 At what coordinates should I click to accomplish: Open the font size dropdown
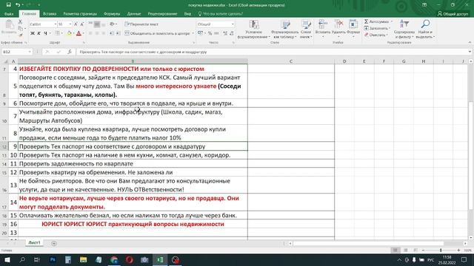[x=70, y=24]
